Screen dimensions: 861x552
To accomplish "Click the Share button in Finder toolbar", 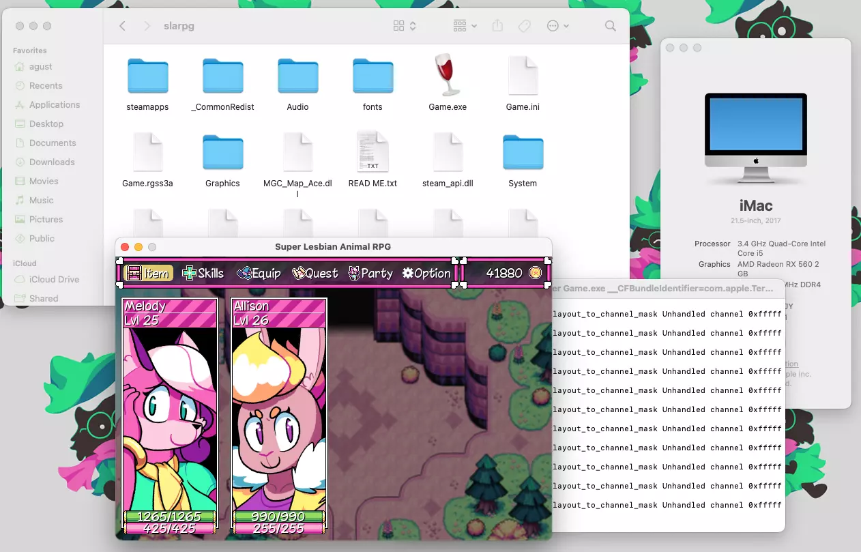I will point(497,26).
